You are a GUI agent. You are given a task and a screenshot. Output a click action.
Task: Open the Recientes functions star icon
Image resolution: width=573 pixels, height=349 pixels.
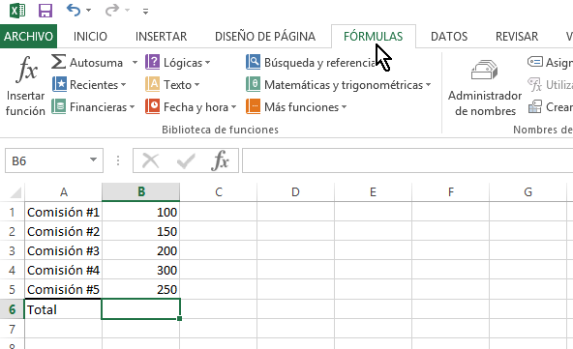tap(59, 84)
